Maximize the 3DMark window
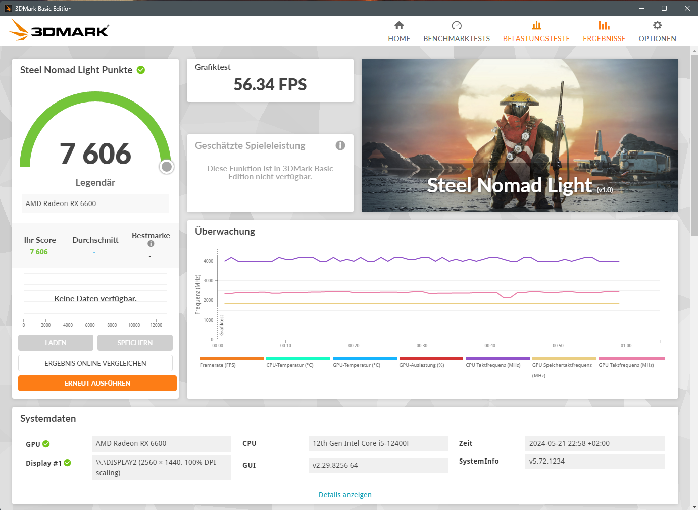This screenshot has height=510, width=698. click(664, 8)
